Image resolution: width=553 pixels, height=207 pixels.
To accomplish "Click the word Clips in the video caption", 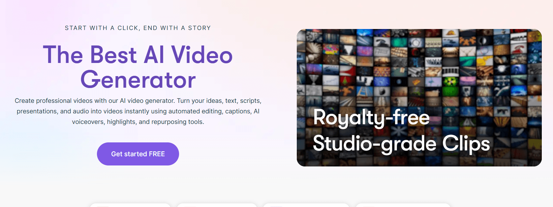I will [466, 144].
